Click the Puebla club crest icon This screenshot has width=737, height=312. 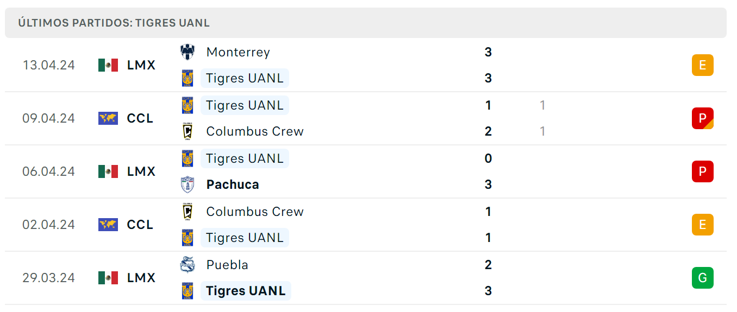[x=188, y=265]
